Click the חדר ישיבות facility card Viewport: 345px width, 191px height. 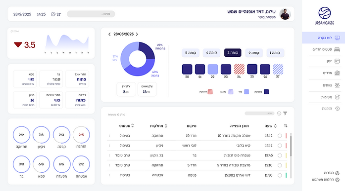(51, 100)
